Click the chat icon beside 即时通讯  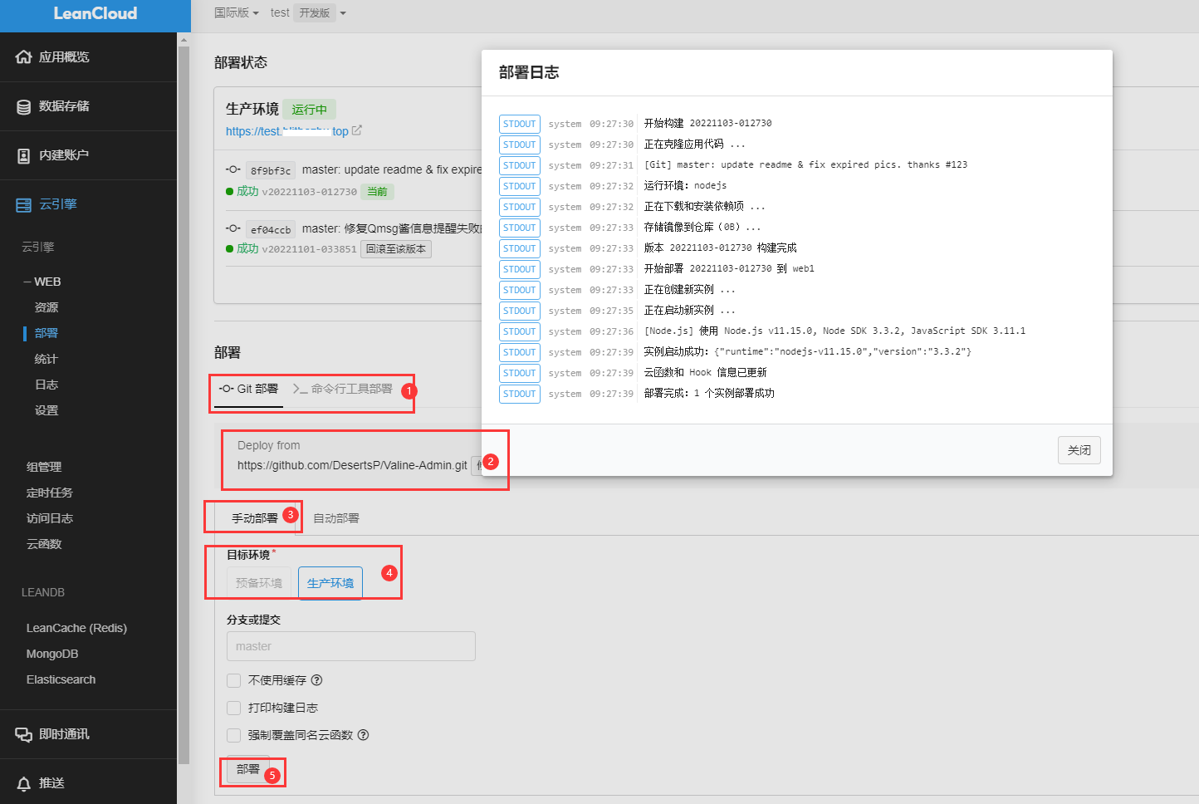[x=23, y=734]
